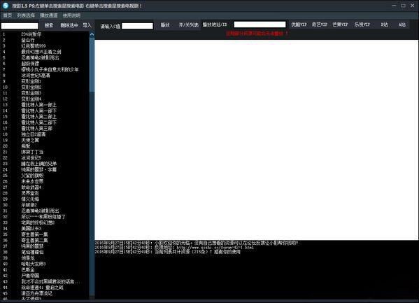The height and width of the screenshot is (303, 419).
Task: Toggle the list with 开/关列表
Action: point(189,25)
